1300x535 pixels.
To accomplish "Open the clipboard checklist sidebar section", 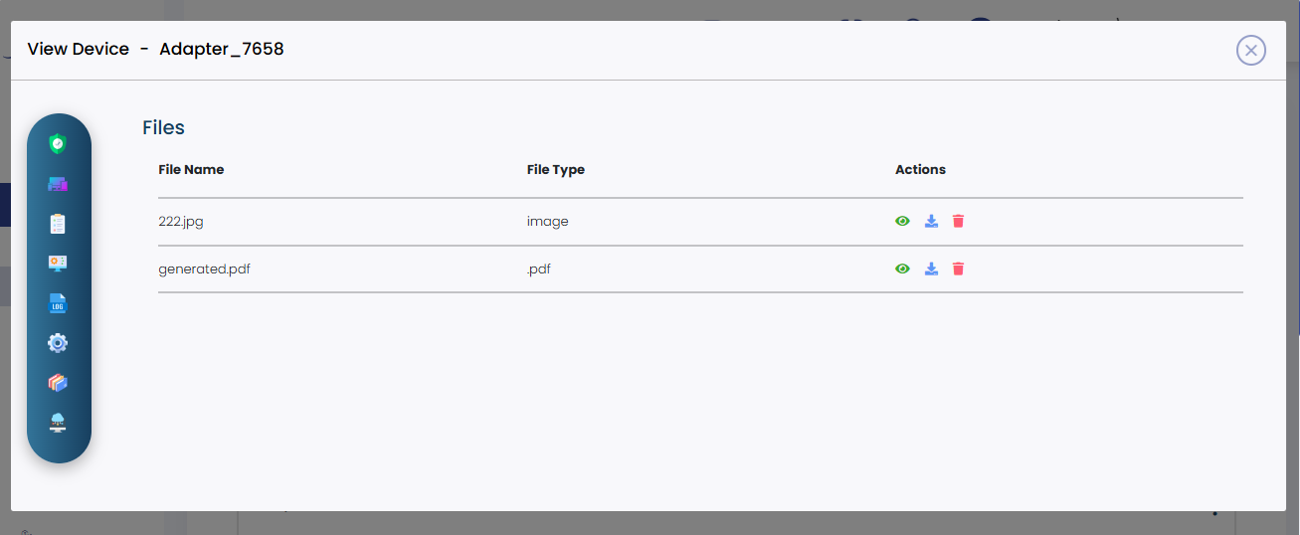I will click(x=58, y=224).
